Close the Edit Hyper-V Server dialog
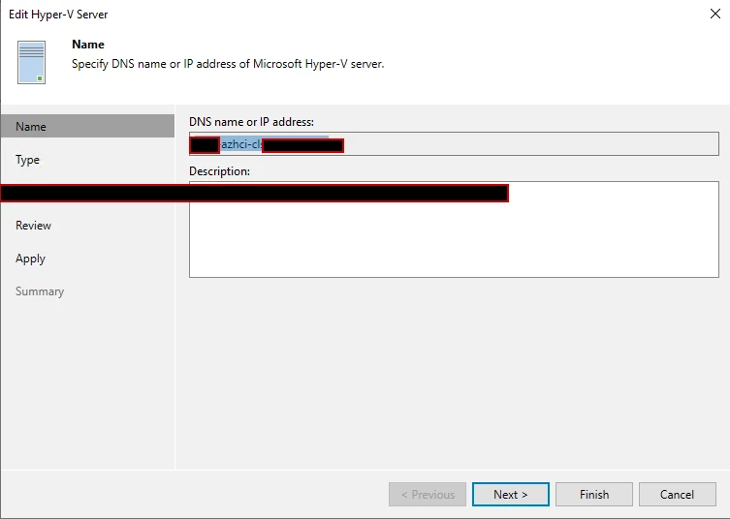The height and width of the screenshot is (519, 730). [x=715, y=14]
